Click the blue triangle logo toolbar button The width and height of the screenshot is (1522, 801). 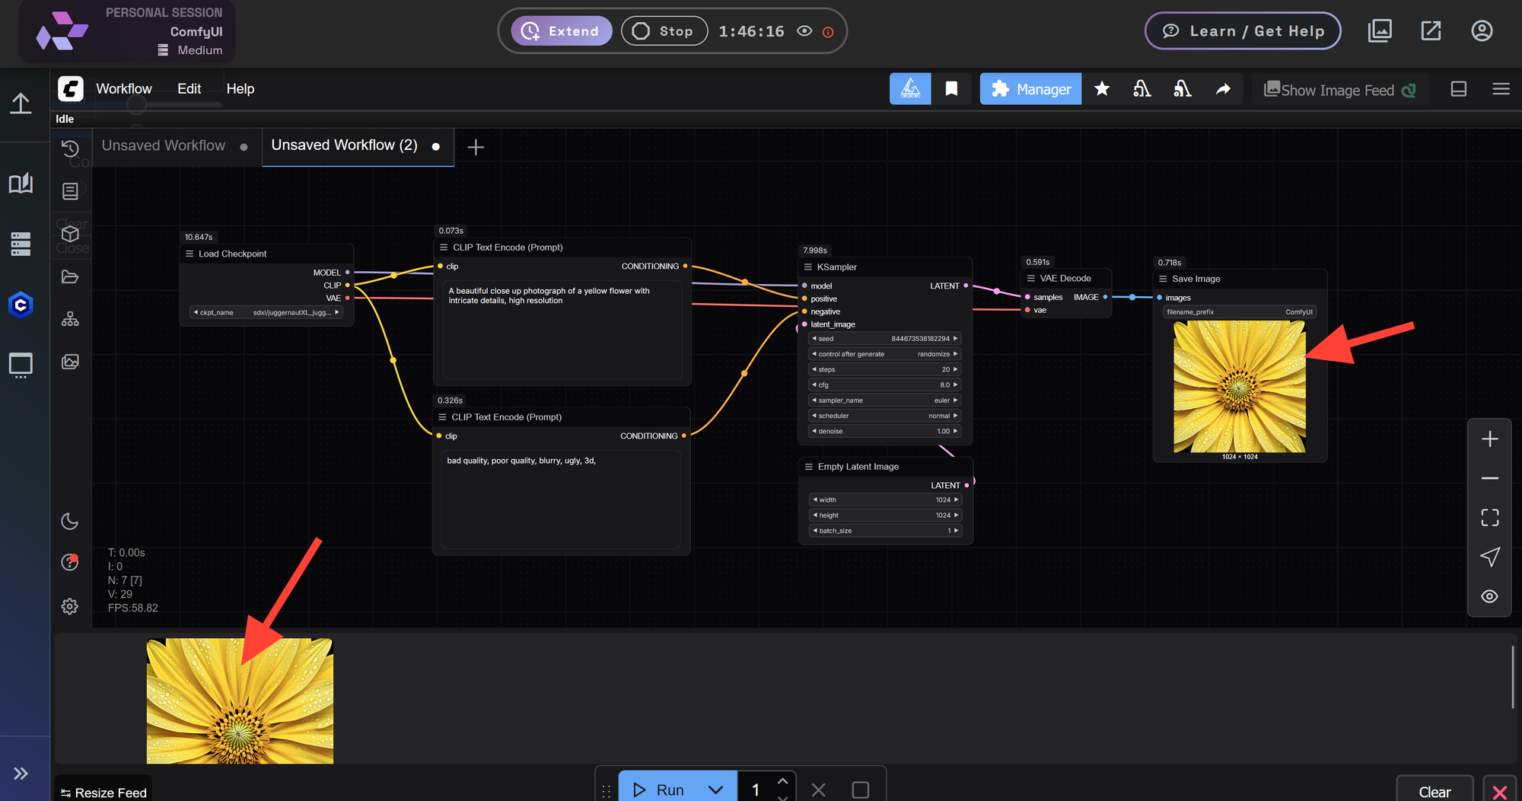pos(910,89)
